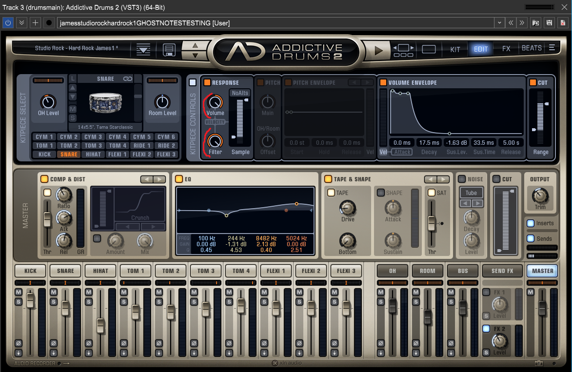The width and height of the screenshot is (572, 372).
Task: Select the HIHAT kitpiece button
Action: coord(93,154)
